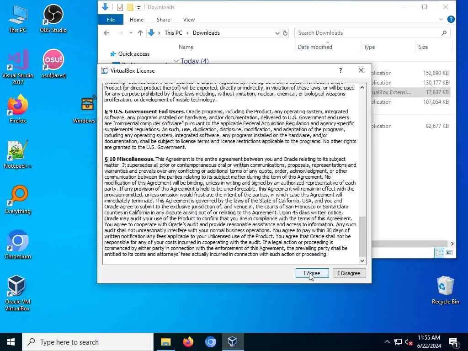
Task: Sort by the Size column header
Action: click(x=423, y=47)
